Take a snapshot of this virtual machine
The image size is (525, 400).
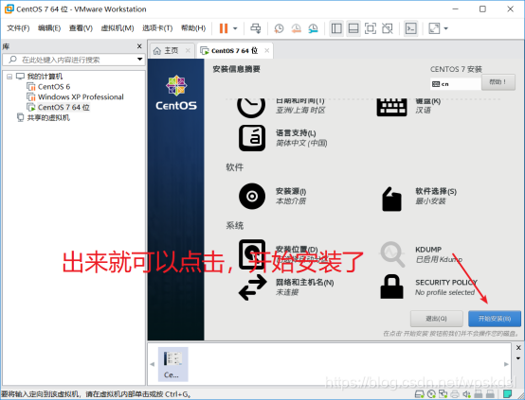279,28
